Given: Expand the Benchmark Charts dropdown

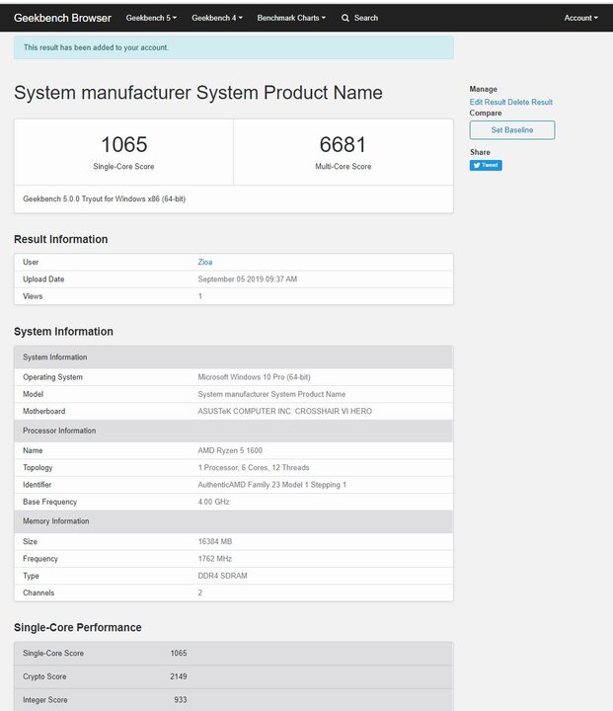Looking at the screenshot, I should pyautogui.click(x=291, y=18).
